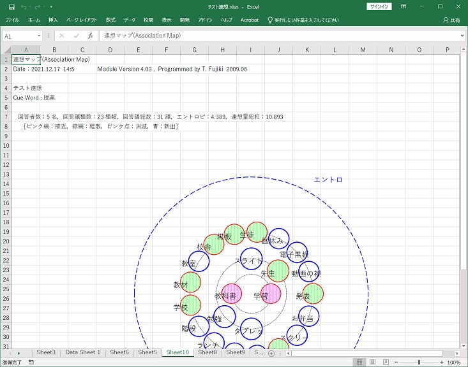Click the add new sheet plus icon

coord(271,353)
